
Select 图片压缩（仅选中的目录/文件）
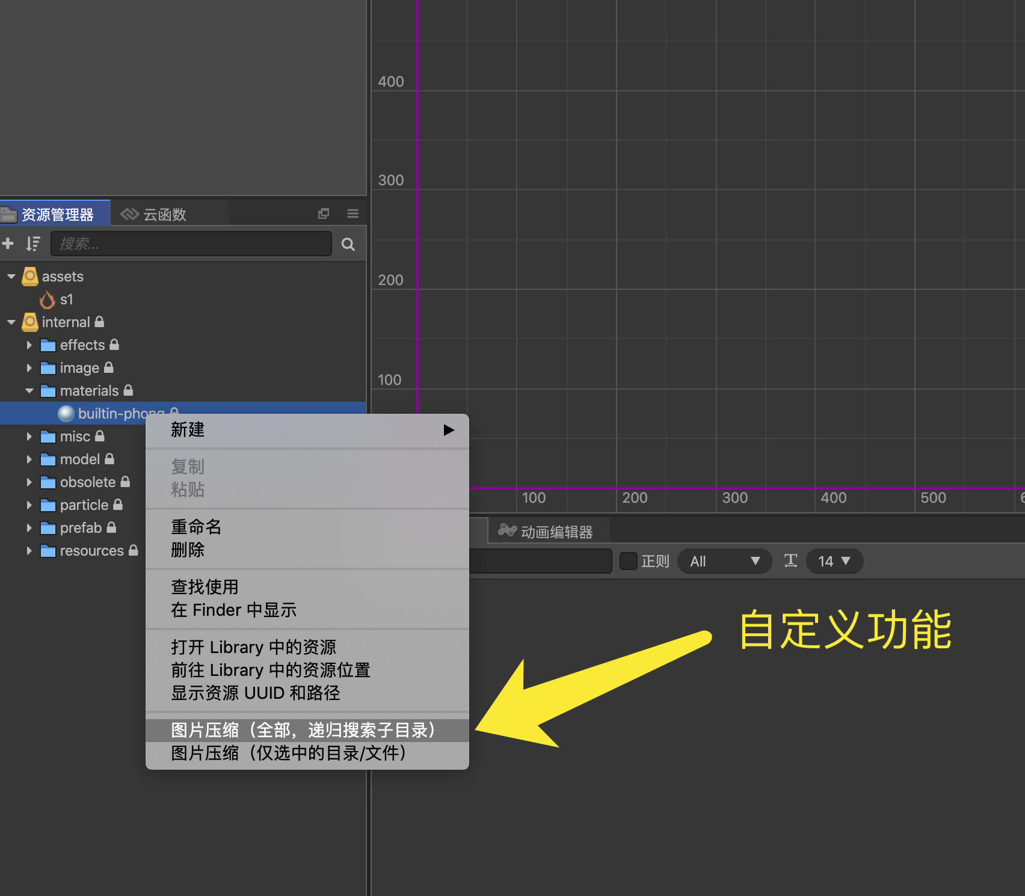(307, 753)
